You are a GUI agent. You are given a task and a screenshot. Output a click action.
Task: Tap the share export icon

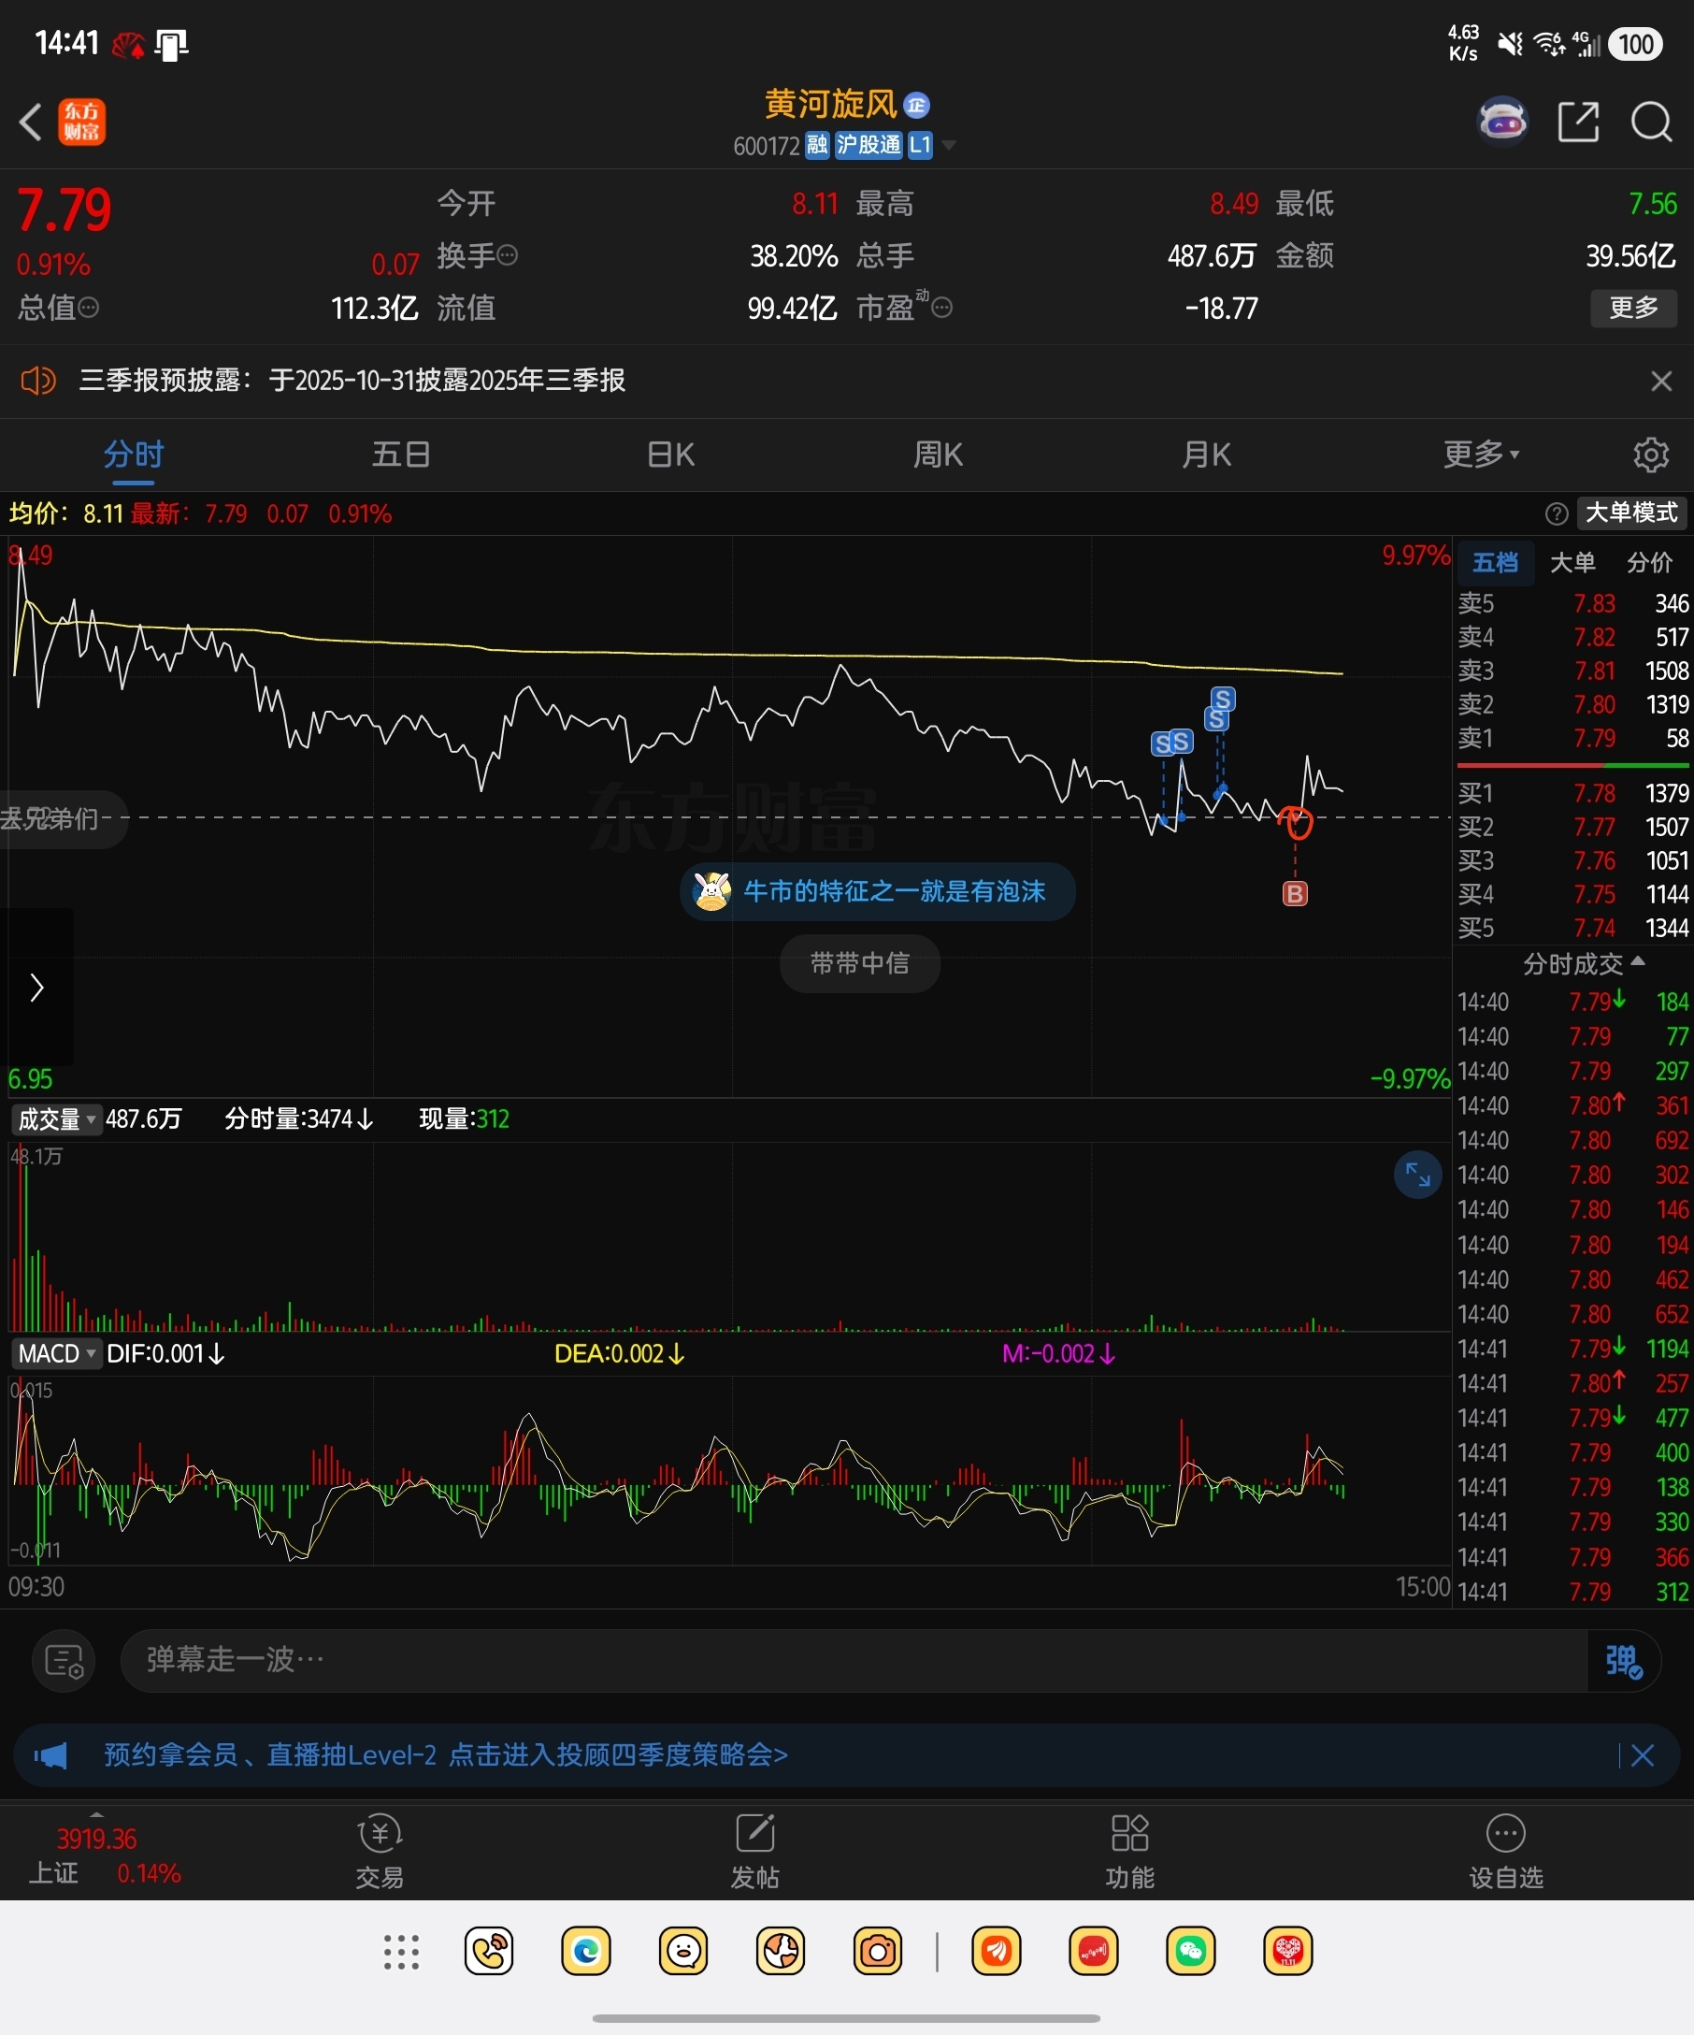click(x=1578, y=123)
